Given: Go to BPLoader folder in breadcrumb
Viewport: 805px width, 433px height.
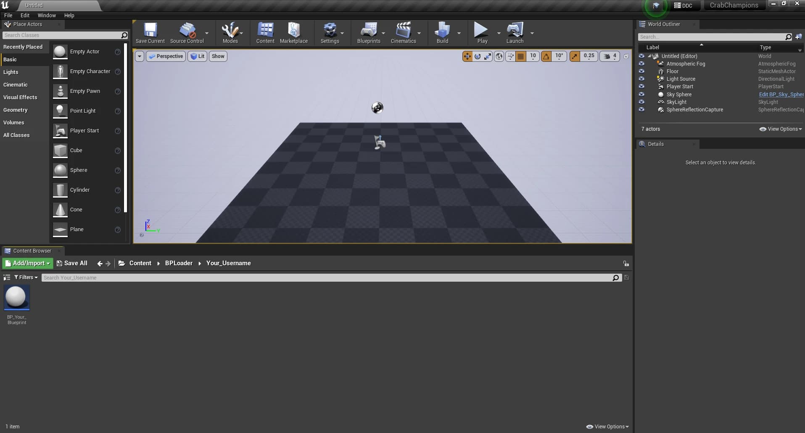Looking at the screenshot, I should (179, 264).
